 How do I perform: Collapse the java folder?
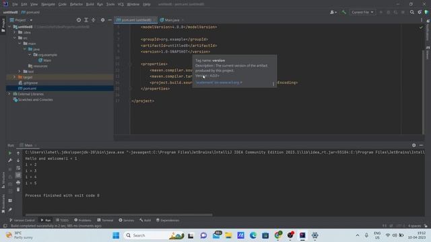[x=25, y=49]
